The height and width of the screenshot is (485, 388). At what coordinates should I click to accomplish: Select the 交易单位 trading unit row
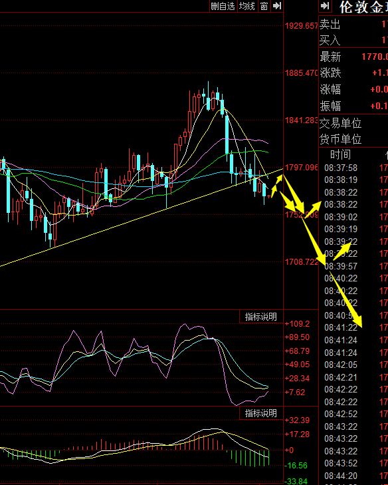point(353,123)
